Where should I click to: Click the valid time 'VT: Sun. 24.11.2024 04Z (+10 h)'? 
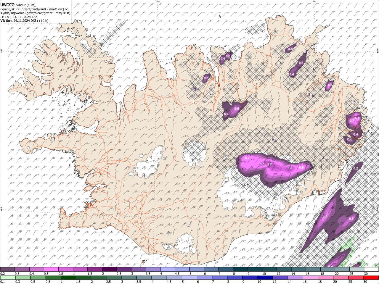click(x=24, y=21)
